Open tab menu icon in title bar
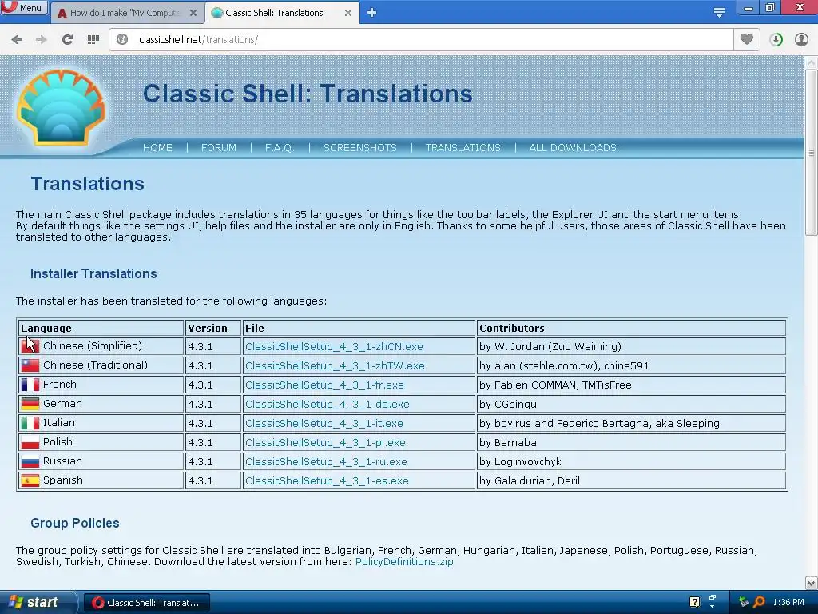818x614 pixels. tap(719, 12)
